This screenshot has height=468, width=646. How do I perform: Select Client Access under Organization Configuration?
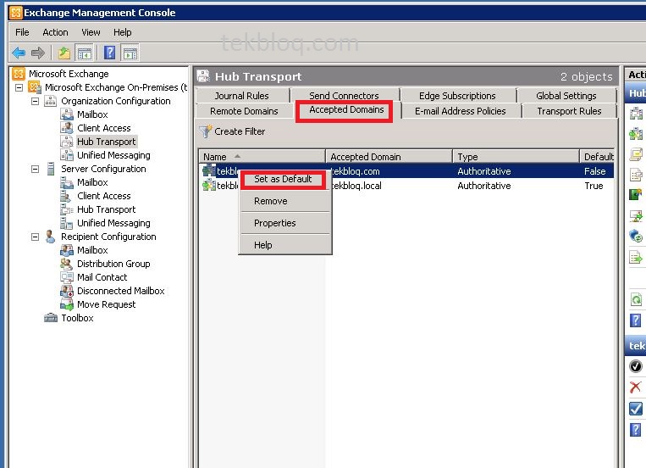[x=104, y=128]
